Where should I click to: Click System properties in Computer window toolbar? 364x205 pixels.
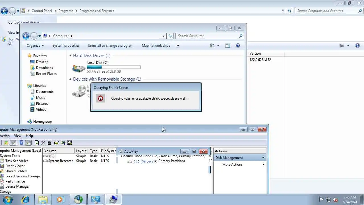coord(66,46)
